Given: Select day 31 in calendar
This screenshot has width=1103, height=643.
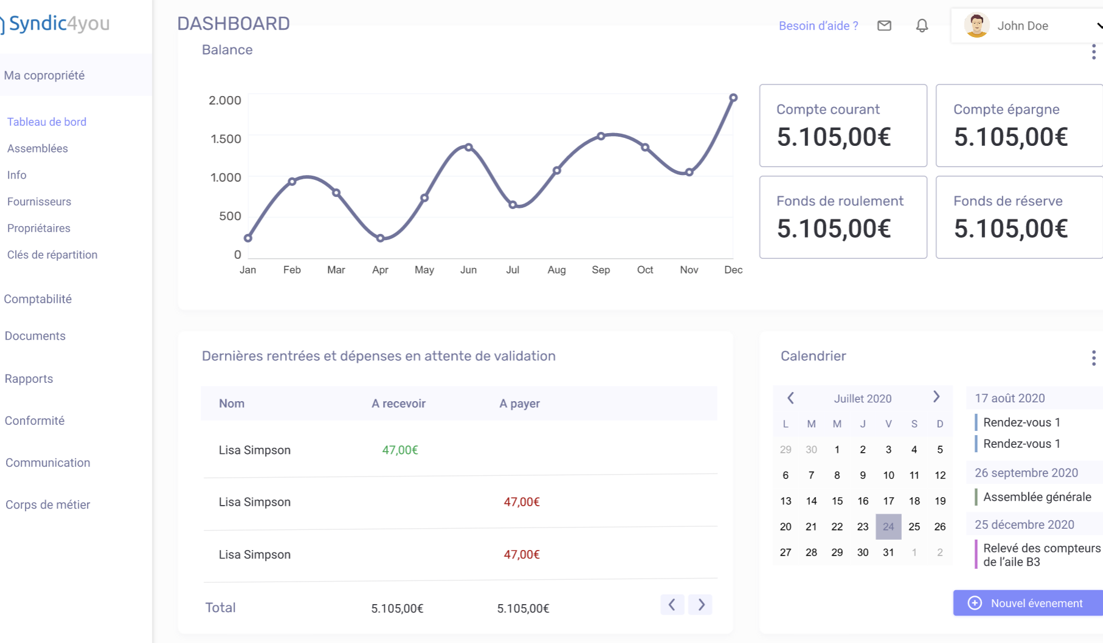Looking at the screenshot, I should 888,552.
